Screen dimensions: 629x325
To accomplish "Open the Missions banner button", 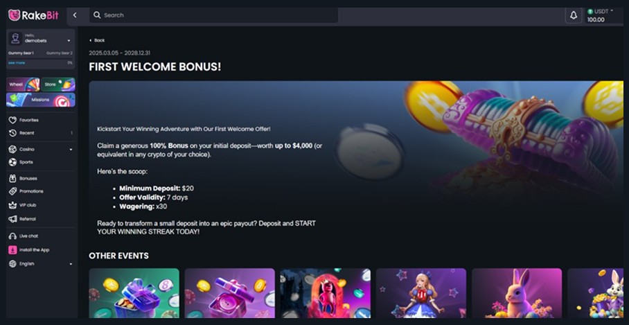I will [40, 100].
